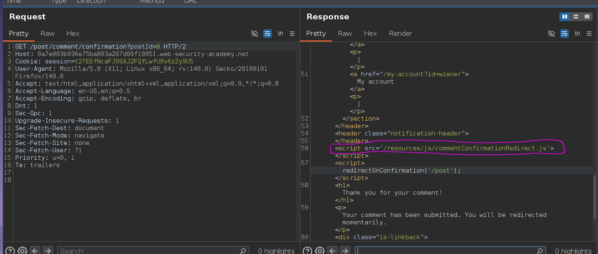598x254 pixels.
Task: Click the Accept-Language header line
Action: click(x=73, y=91)
